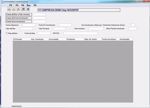The image size is (150, 108).
Task: Click the MANTENIMIENTO AMORTIZACIONES window title
Action: (16, 2)
